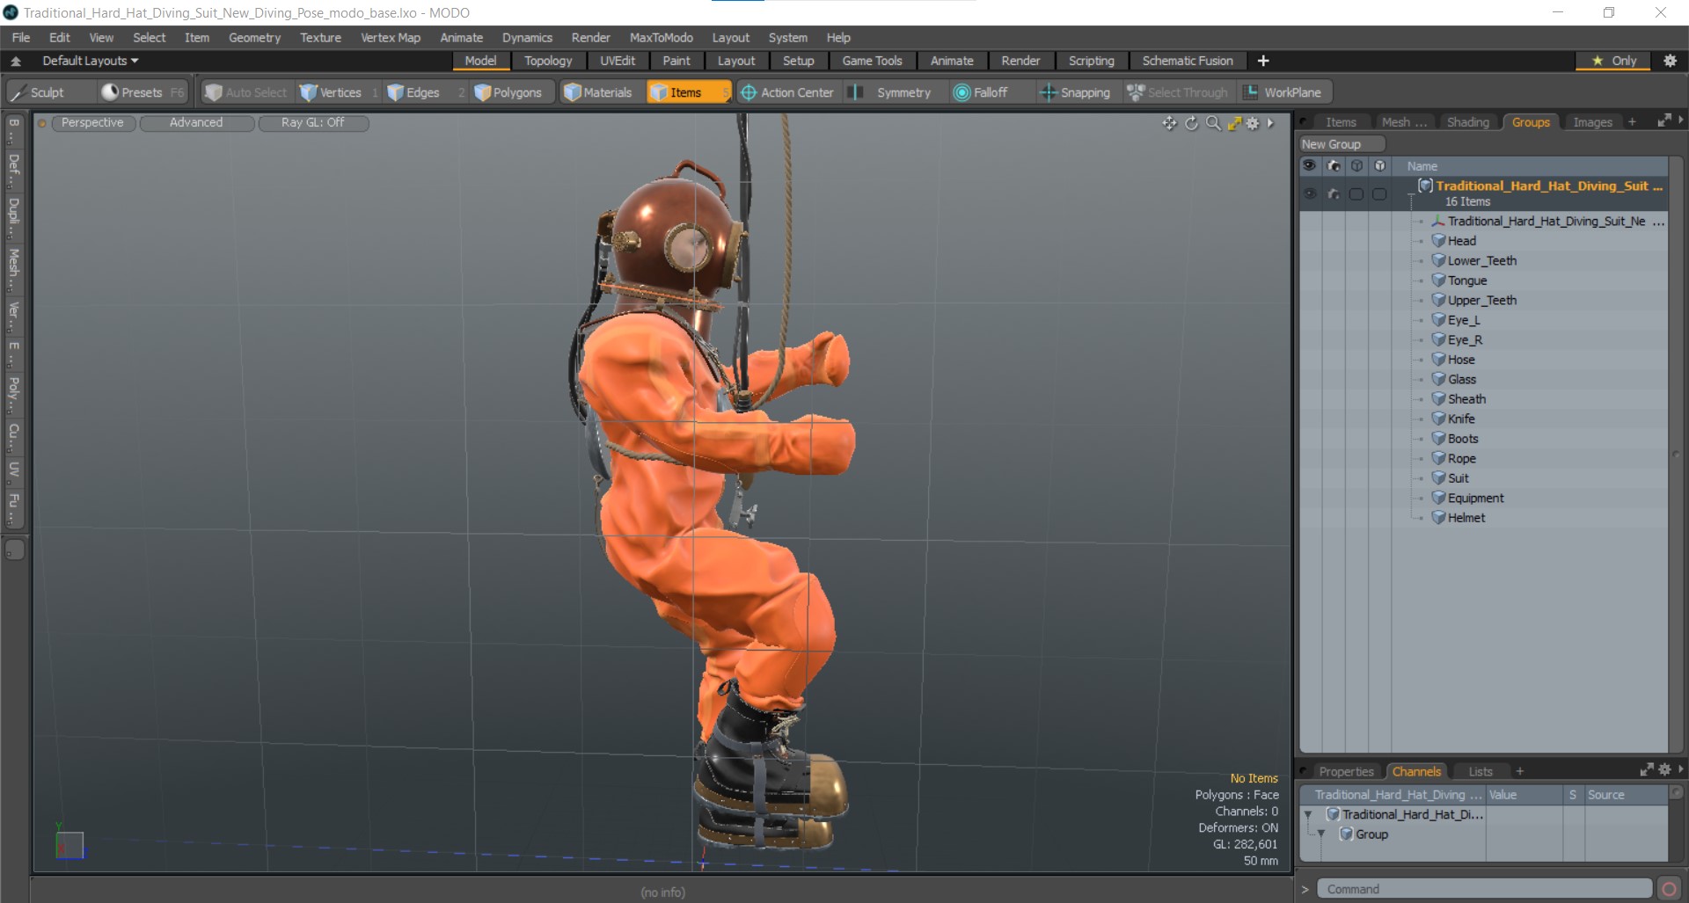Click the viewport rotate icon
Viewport: 1689px width, 903px height.
(1191, 123)
